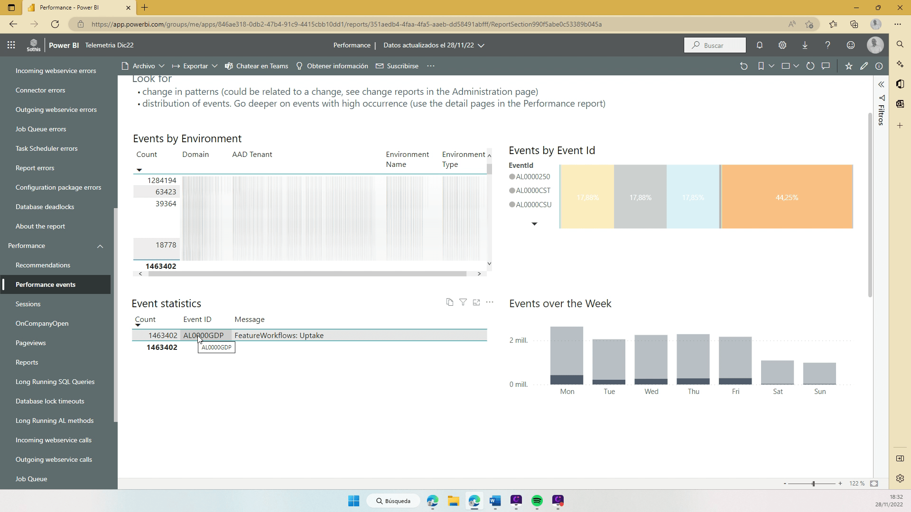
Task: Click the filter icon on Event statistics
Action: tap(463, 302)
